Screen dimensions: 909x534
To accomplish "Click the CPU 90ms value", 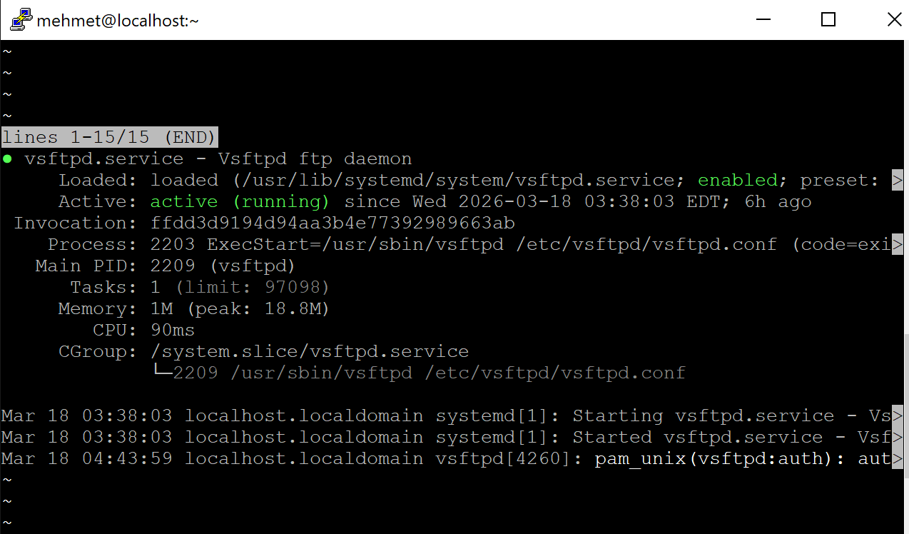I will 173,330.
